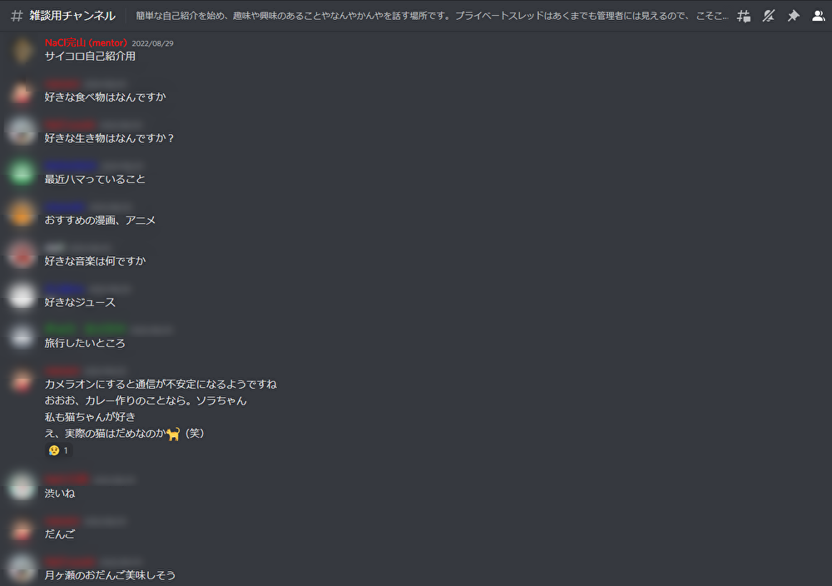Show the member list icon

[x=818, y=16]
